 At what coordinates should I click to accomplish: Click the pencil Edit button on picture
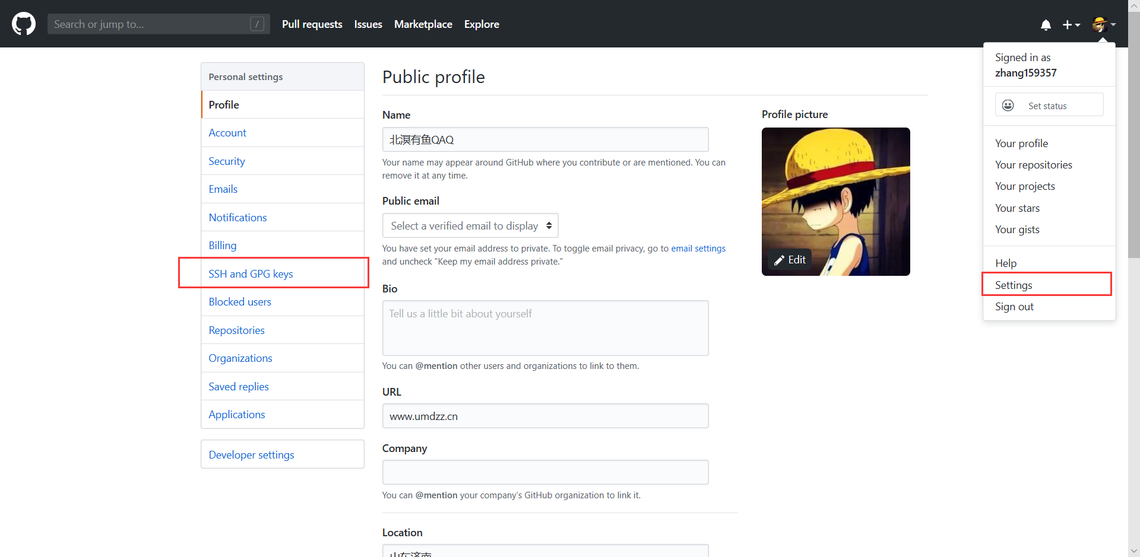click(790, 260)
